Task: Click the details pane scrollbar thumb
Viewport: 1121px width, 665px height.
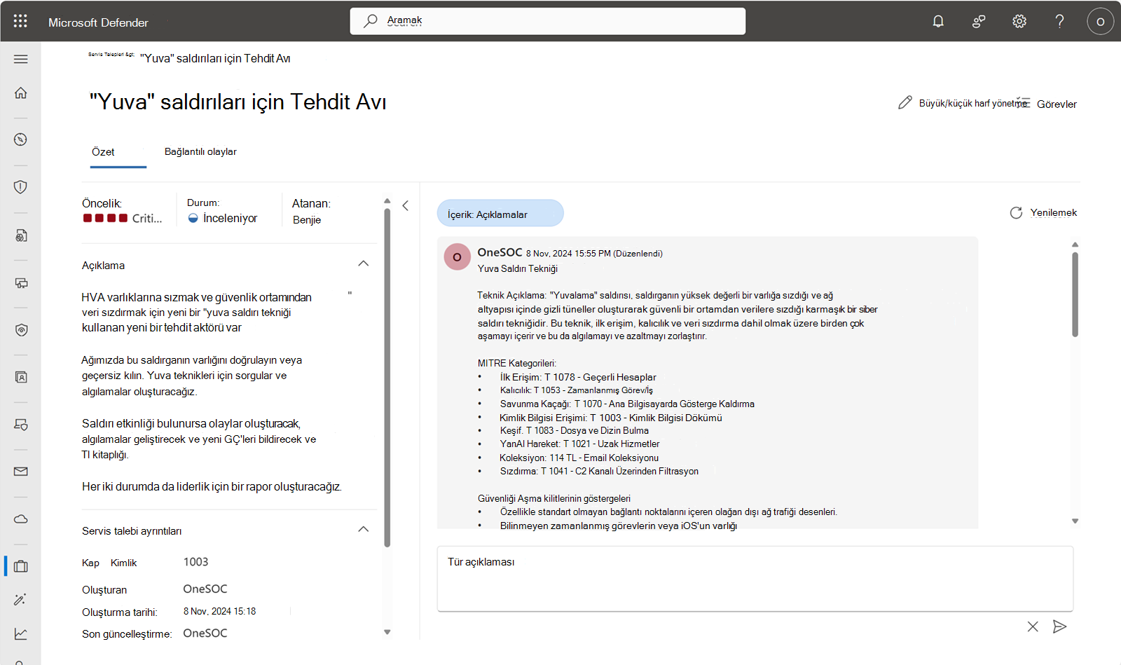Action: [387, 377]
